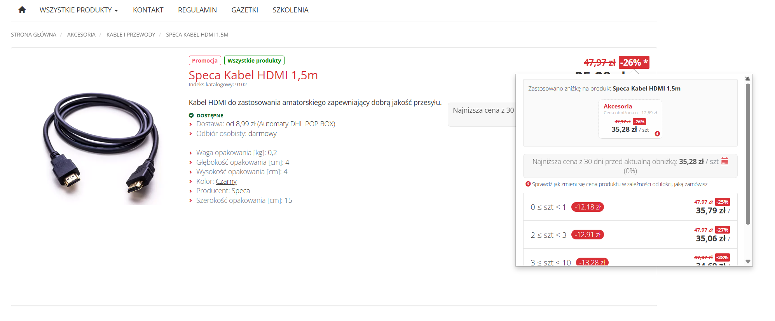Click the tier price '35,06 zł'
775x321 pixels.
711,239
